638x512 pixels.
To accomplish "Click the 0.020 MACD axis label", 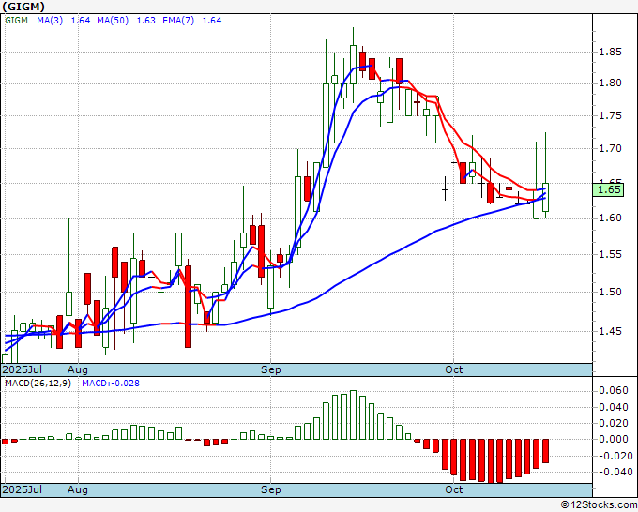I will (614, 423).
